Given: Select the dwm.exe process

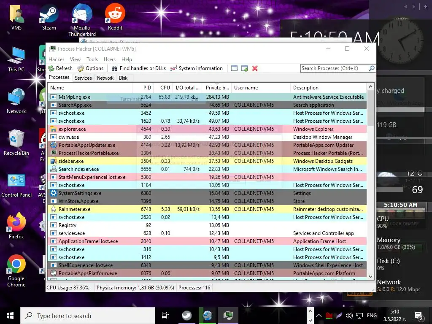Looking at the screenshot, I should coord(207,137).
